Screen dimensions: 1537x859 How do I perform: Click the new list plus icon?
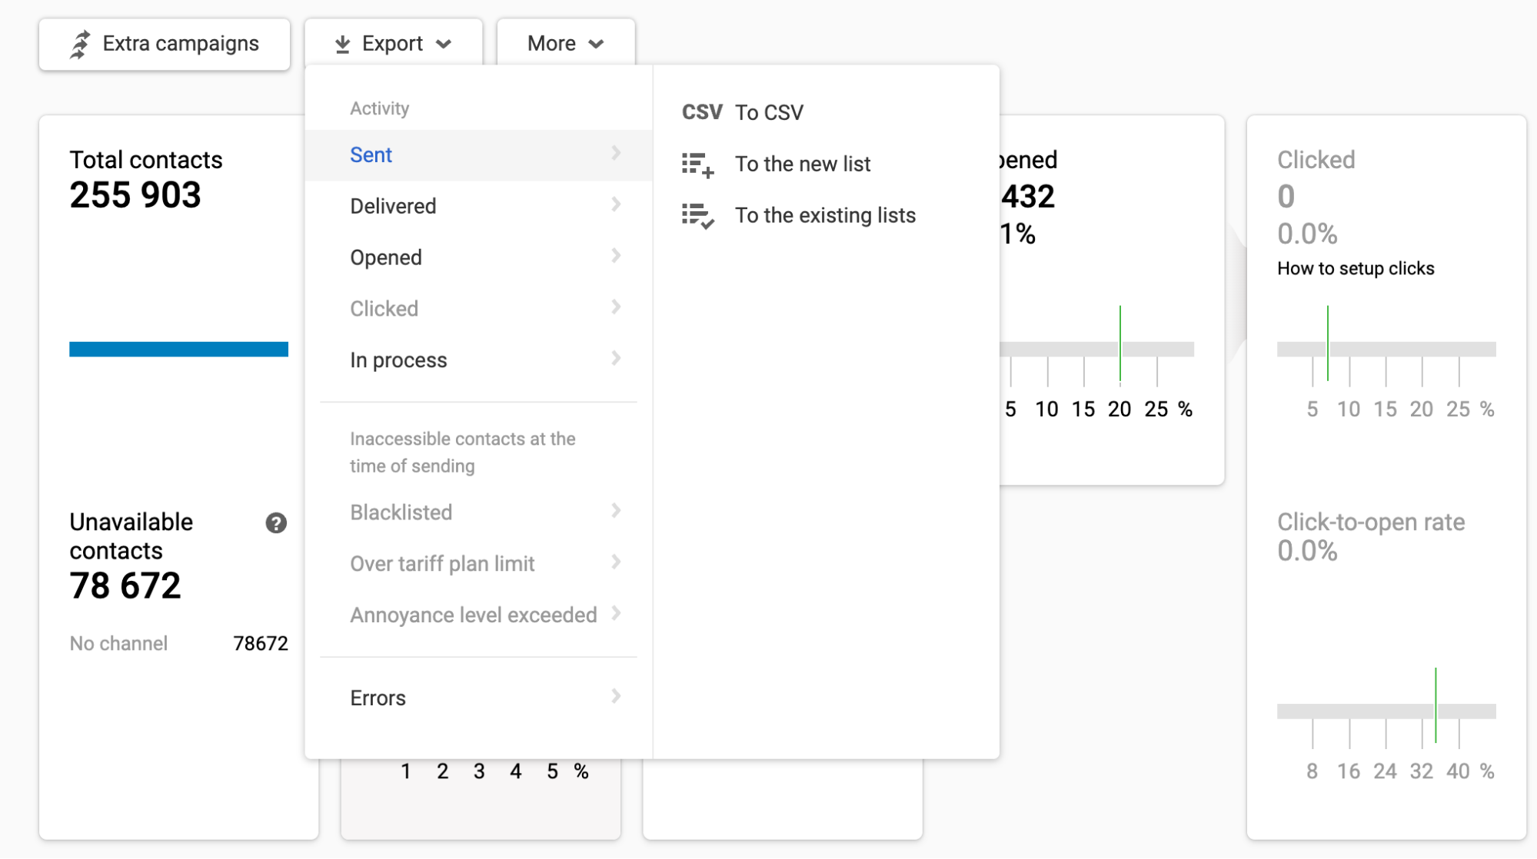697,164
